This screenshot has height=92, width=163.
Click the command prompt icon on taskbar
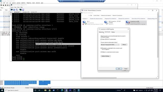tap(58, 90)
